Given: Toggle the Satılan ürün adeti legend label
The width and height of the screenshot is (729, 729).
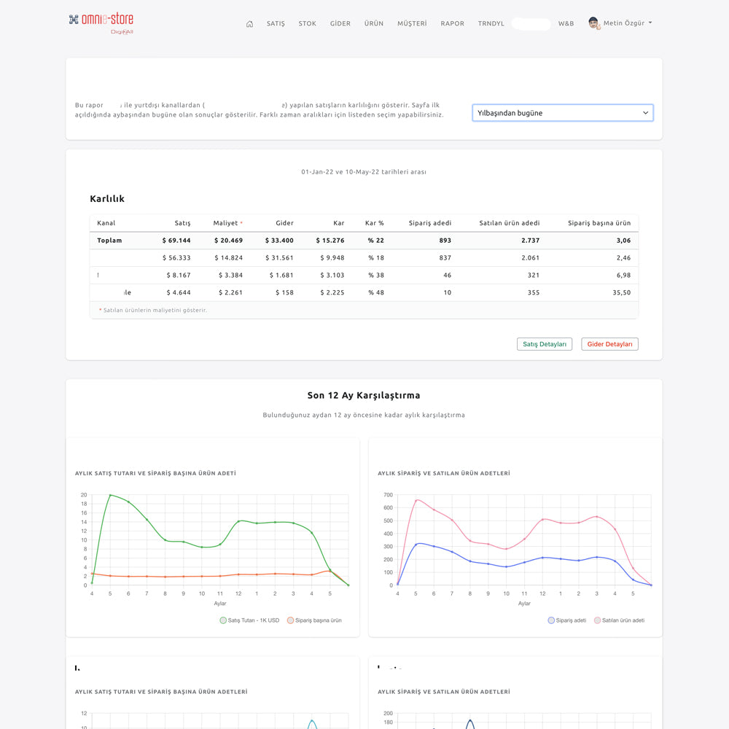Looking at the screenshot, I should click(x=623, y=620).
